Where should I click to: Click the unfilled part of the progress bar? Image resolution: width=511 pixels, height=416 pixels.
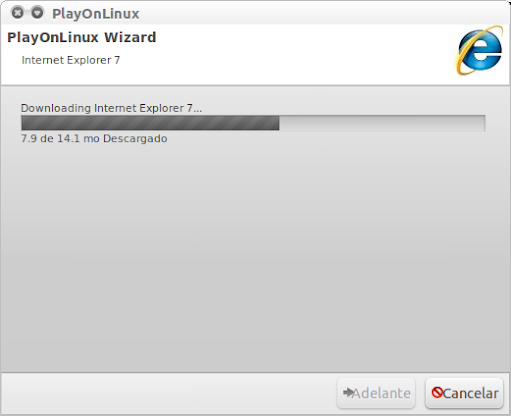(x=382, y=123)
